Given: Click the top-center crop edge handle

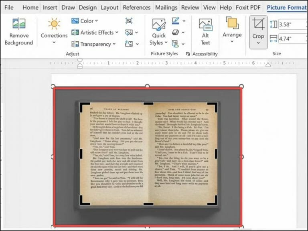Looking at the screenshot, I should click(x=148, y=103).
